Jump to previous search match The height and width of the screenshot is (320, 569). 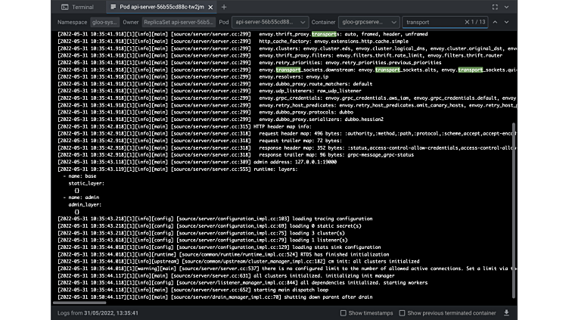coord(495,23)
